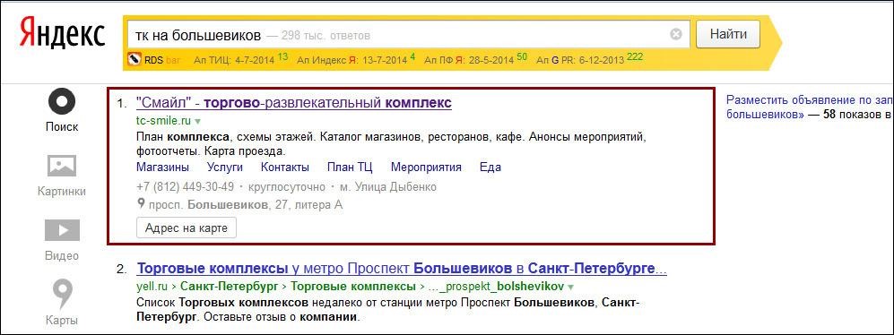
Task: Open the Видео video icon
Action: [x=62, y=230]
